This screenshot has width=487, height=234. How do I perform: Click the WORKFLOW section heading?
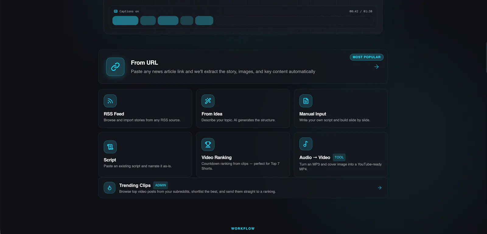(243, 229)
